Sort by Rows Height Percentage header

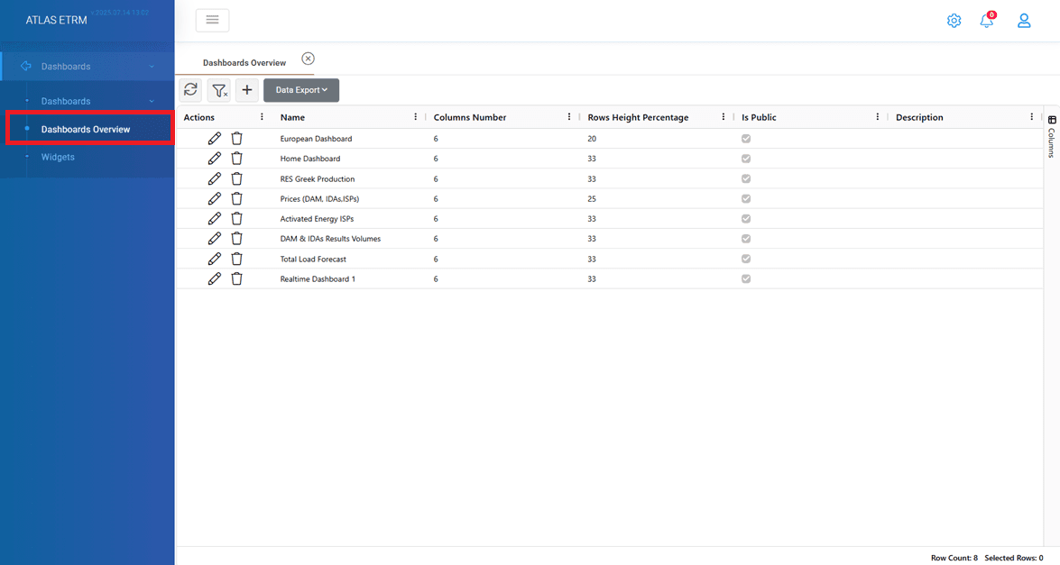pyautogui.click(x=638, y=117)
